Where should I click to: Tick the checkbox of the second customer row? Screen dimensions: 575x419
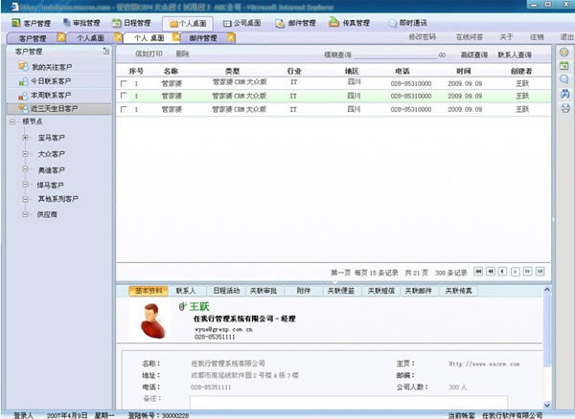tap(123, 97)
